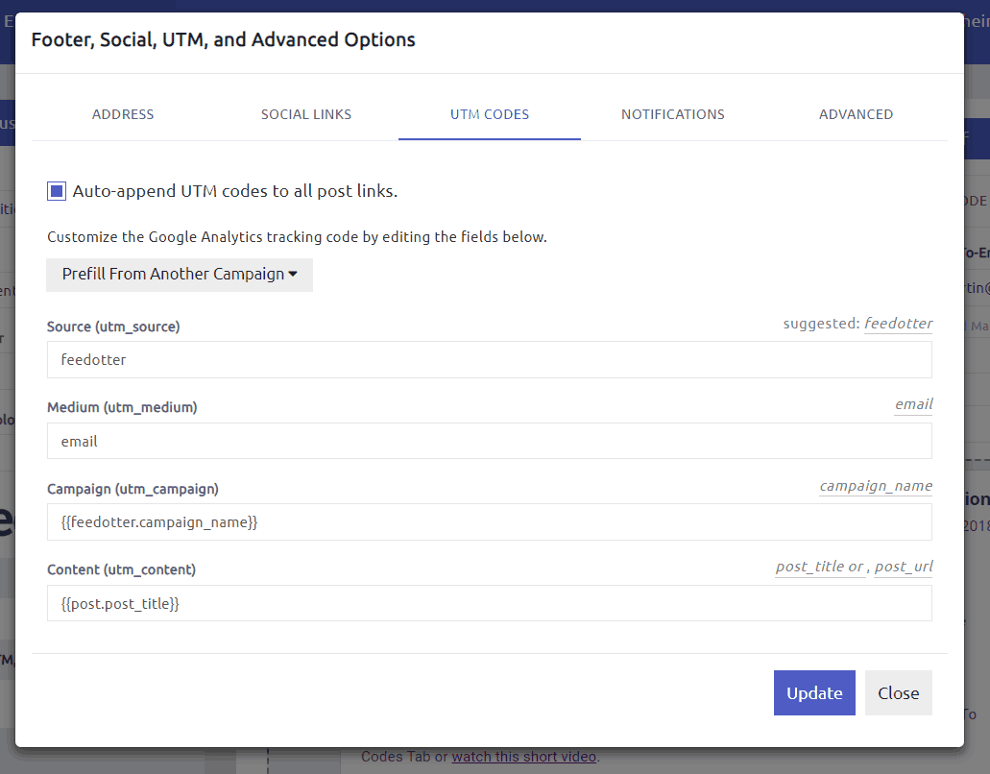Use the suggested email medium link

[913, 404]
